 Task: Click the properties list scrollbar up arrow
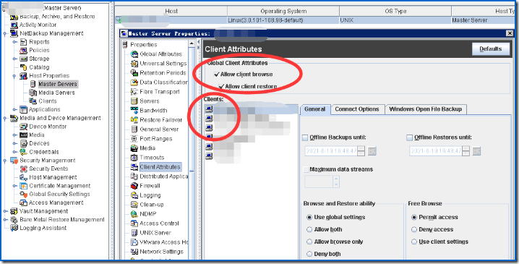click(x=192, y=43)
